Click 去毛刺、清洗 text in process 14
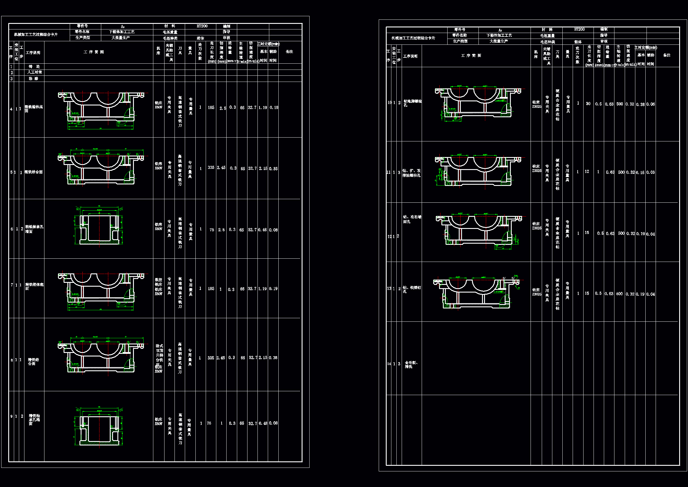 411,364
